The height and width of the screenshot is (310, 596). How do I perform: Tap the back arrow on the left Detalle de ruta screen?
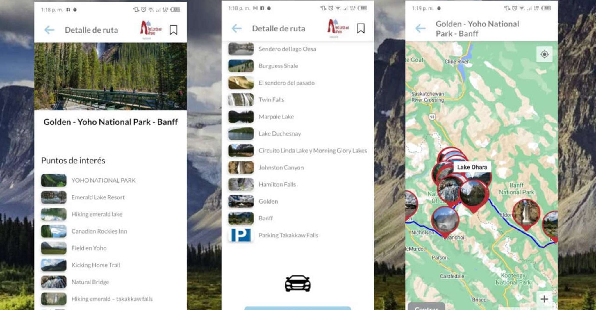click(49, 30)
